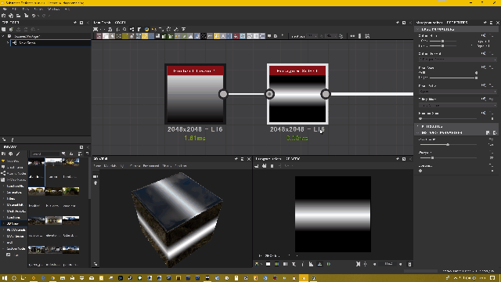Image resolution: width=501 pixels, height=282 pixels.
Task: Collapse the Base Parameters section
Action: click(x=418, y=29)
